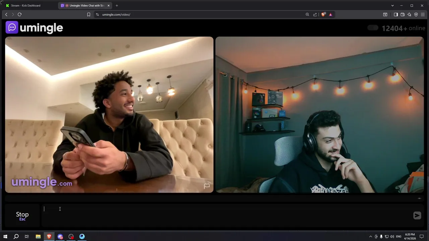This screenshot has height=241, width=429.
Task: Open the browser main menu
Action: [x=423, y=14]
